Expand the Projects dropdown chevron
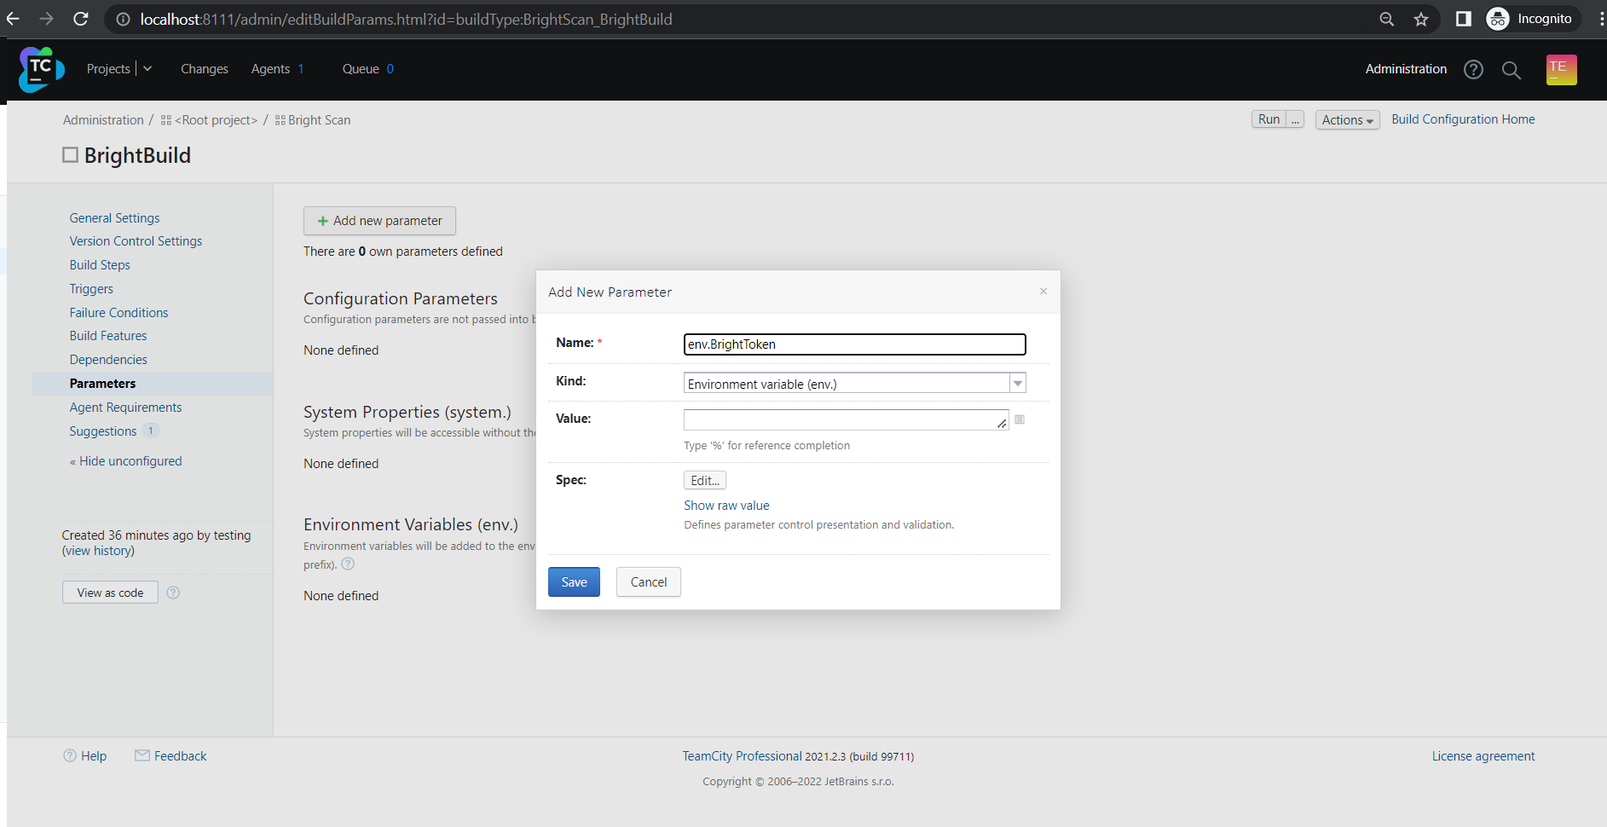The image size is (1607, 827). [147, 69]
